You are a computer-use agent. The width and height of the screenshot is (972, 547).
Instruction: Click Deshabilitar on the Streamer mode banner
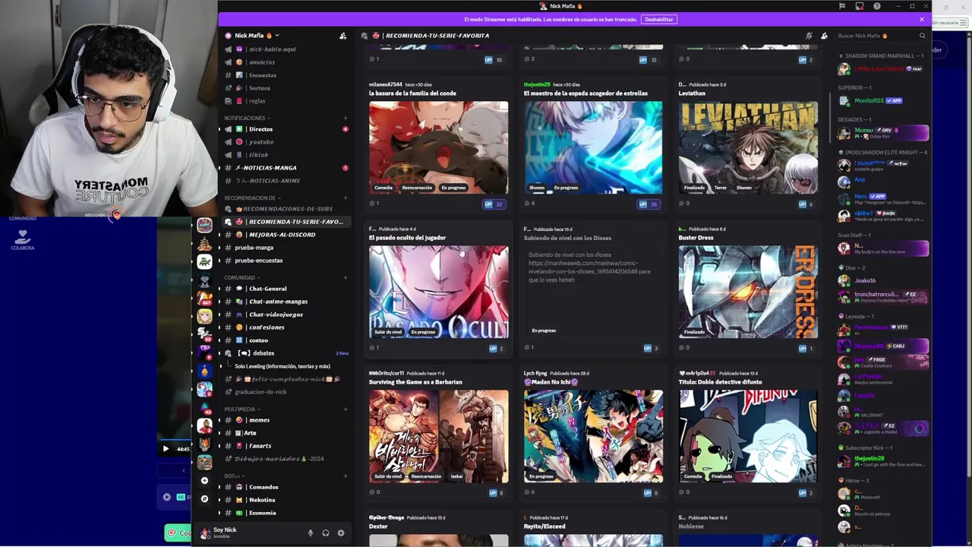658,19
